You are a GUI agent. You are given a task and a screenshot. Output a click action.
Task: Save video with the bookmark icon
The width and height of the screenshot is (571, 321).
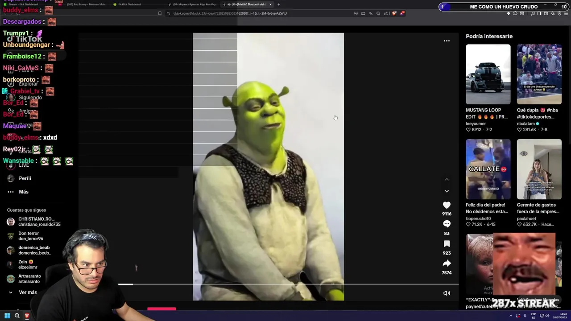pos(447,244)
